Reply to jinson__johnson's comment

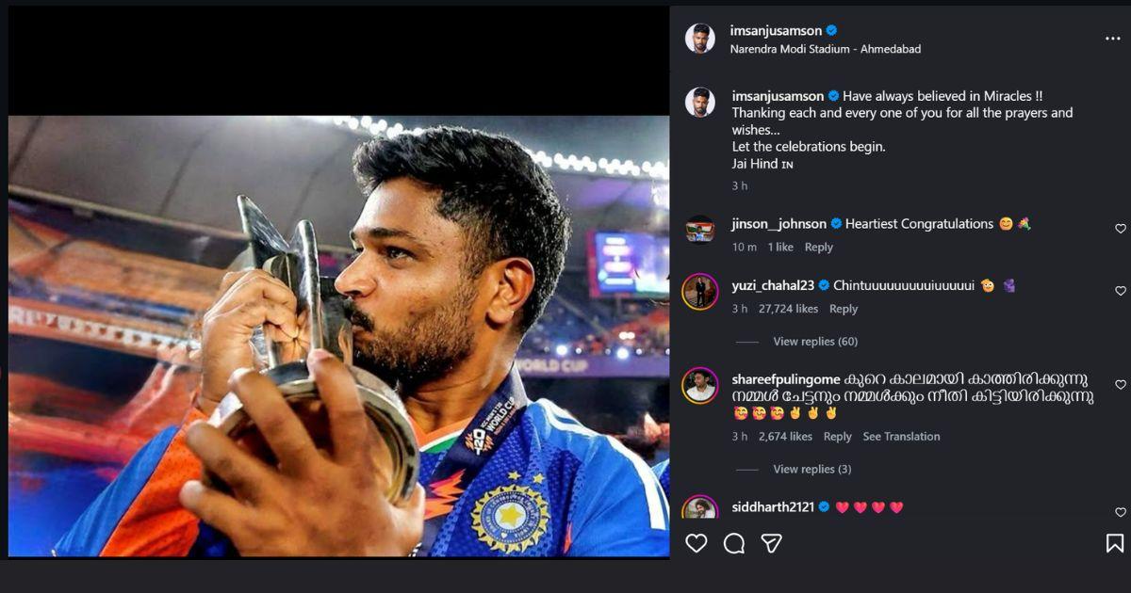(x=818, y=248)
